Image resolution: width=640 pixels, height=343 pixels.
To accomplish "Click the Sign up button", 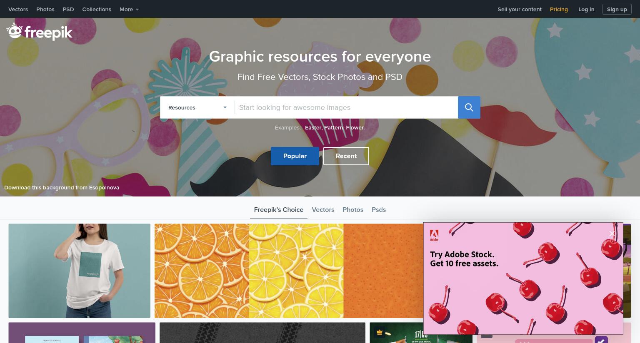I will click(617, 9).
